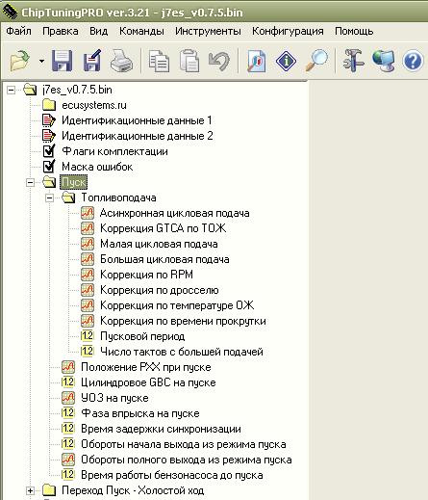This screenshot has width=428, height=500.
Task: Select the ecusystems.ru folder
Action: (94, 105)
